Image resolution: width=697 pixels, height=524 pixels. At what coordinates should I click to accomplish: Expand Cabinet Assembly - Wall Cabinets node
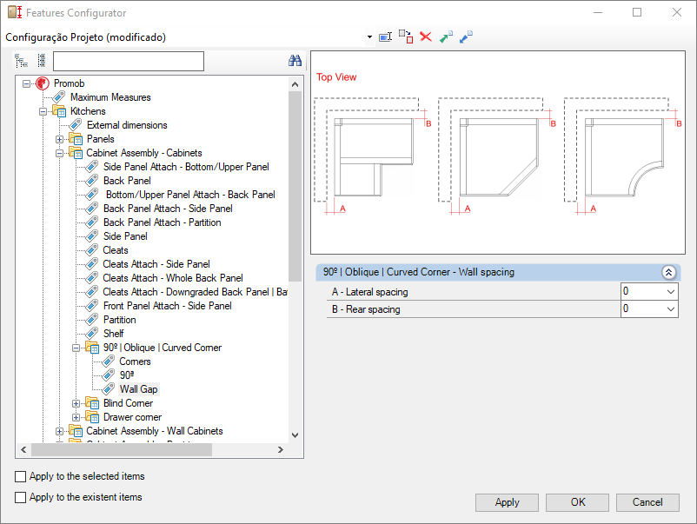coord(60,431)
